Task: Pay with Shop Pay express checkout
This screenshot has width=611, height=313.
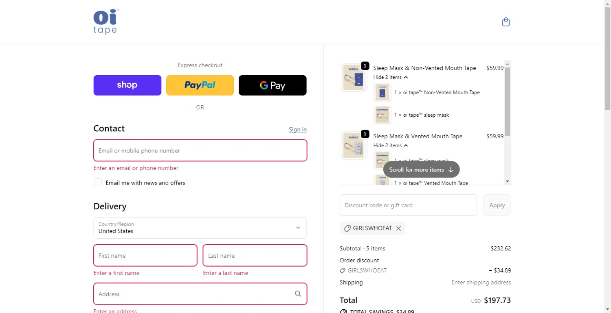Action: (x=127, y=85)
